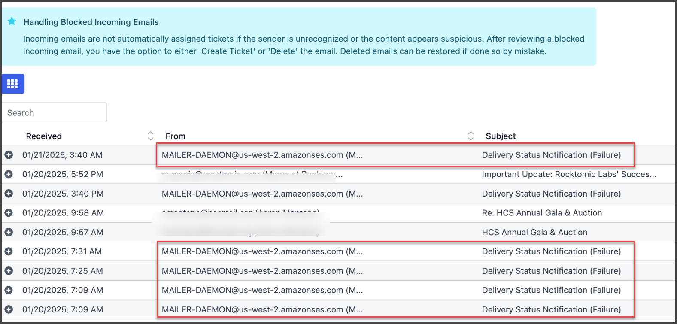Select the date 01/20/2025, 9:58 AM
The image size is (677, 324).
click(x=63, y=213)
